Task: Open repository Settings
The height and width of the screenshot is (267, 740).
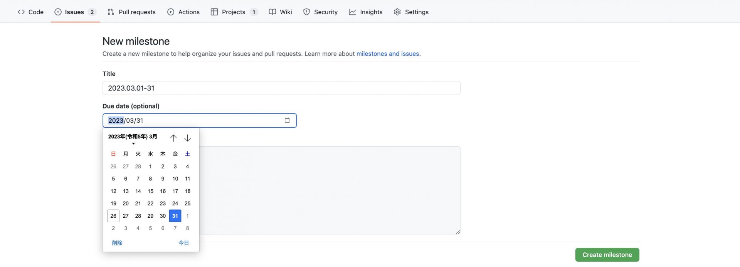Action: click(x=411, y=12)
